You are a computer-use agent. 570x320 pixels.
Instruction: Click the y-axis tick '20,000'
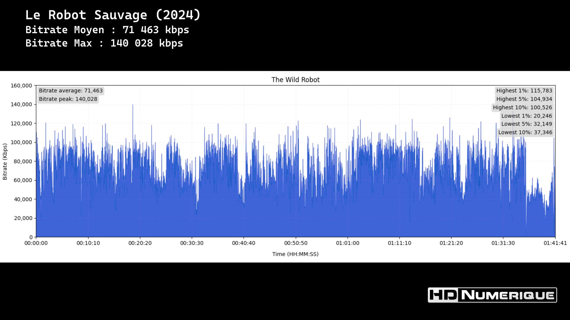coord(23,218)
